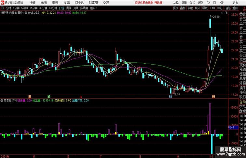
Task: Click the 17.06 low price label
Action: [176, 94]
